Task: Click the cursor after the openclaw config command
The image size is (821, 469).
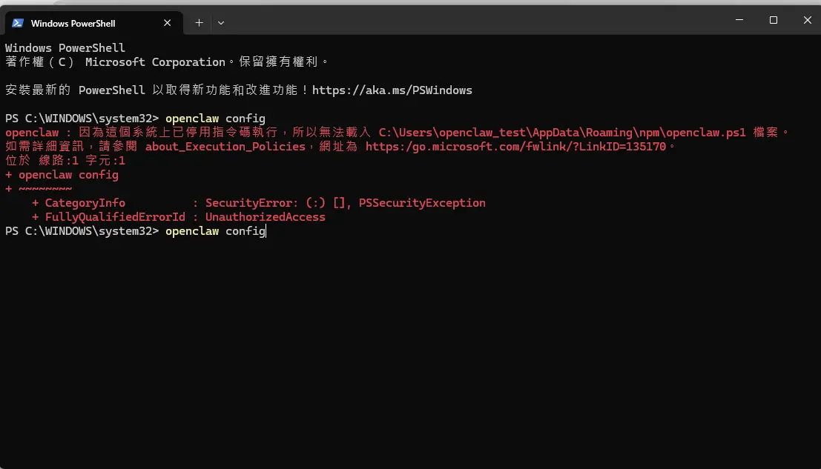Action: pyautogui.click(x=266, y=230)
